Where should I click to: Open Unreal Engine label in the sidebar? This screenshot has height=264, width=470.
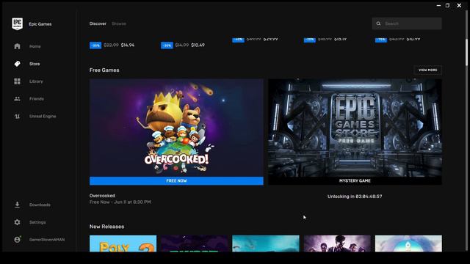click(43, 116)
